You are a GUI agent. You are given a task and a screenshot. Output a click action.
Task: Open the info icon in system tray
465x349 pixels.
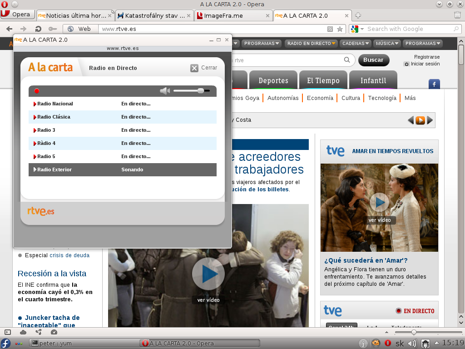pos(363,344)
